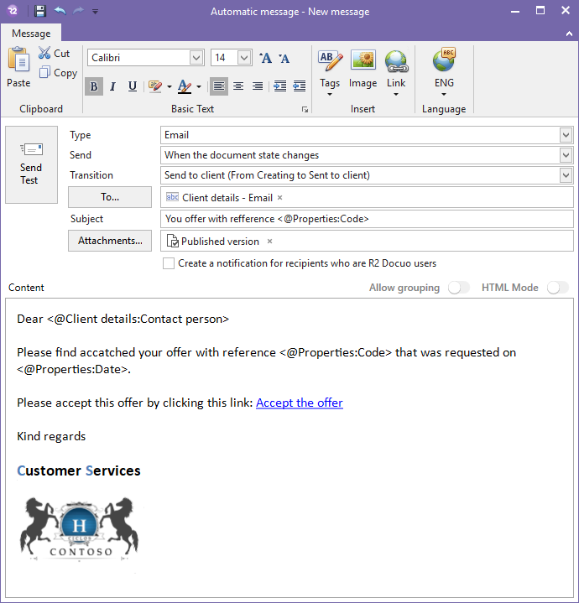Center the text
The width and height of the screenshot is (579, 603).
point(238,86)
